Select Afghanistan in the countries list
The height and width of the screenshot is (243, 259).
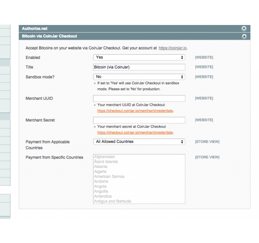(139, 157)
